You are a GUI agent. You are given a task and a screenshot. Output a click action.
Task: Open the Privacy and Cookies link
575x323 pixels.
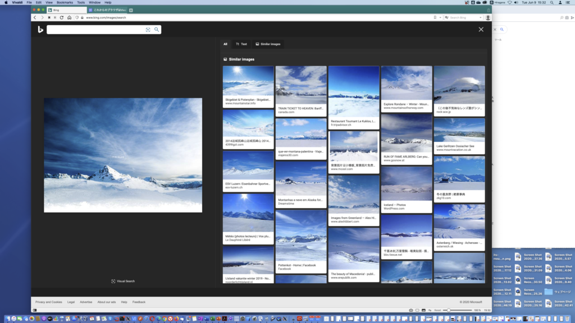[49, 302]
